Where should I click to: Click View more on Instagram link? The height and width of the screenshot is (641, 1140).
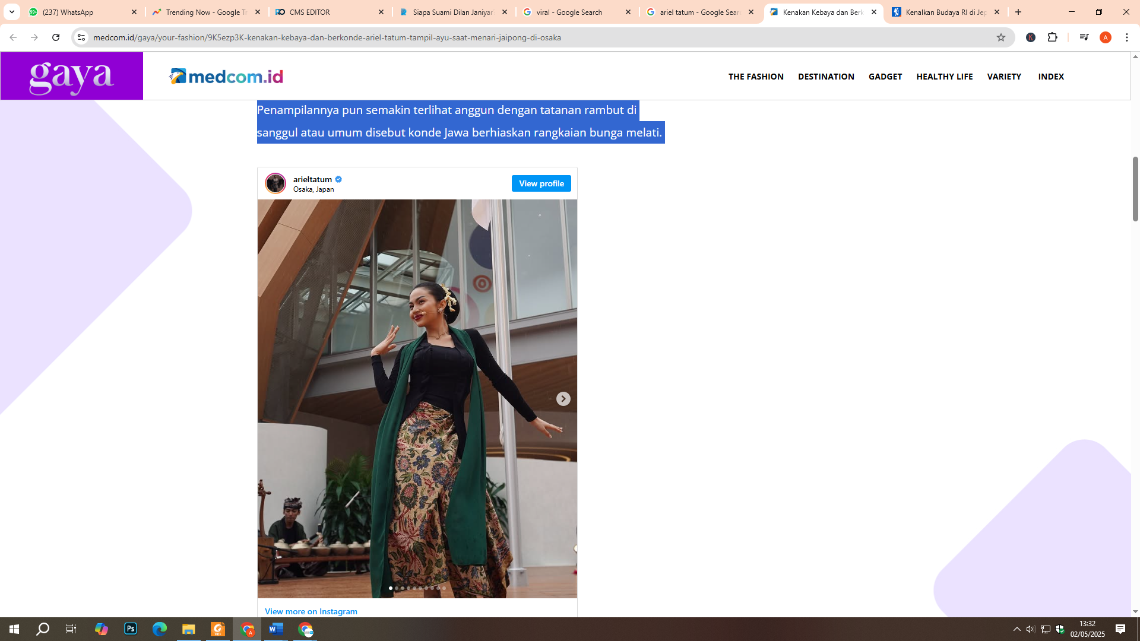311,611
